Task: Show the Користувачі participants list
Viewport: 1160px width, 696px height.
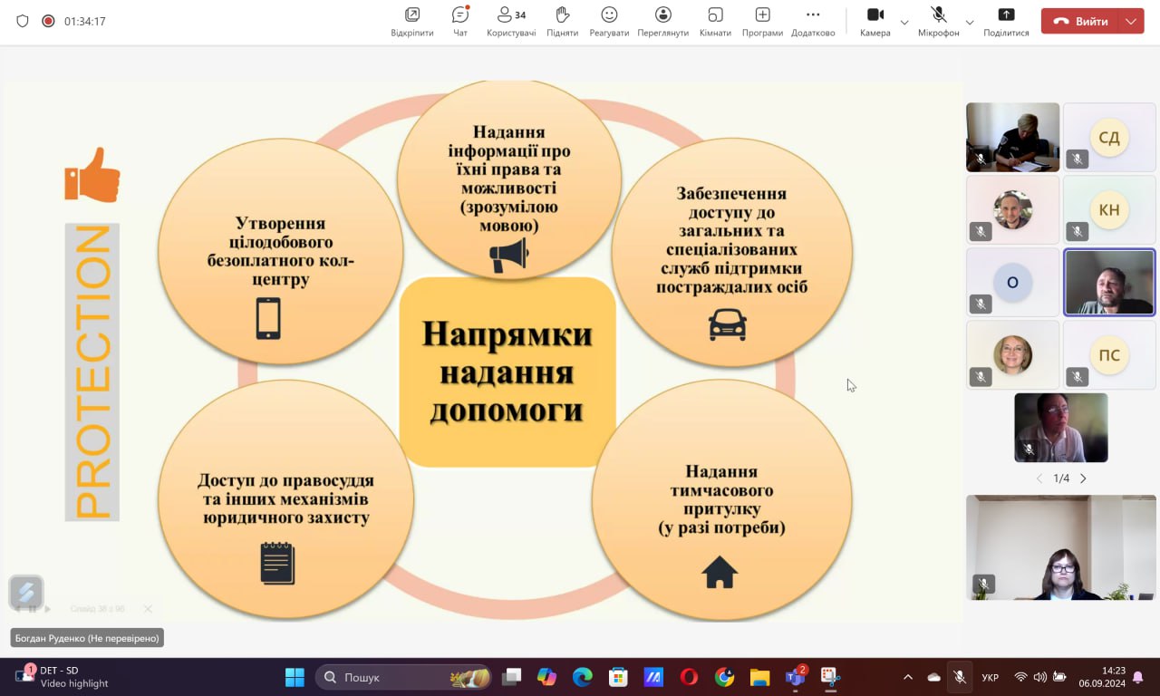Action: [511, 22]
